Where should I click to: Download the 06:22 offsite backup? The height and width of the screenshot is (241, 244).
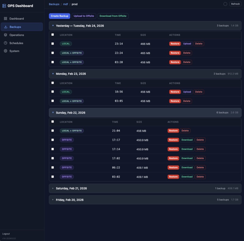point(187,167)
